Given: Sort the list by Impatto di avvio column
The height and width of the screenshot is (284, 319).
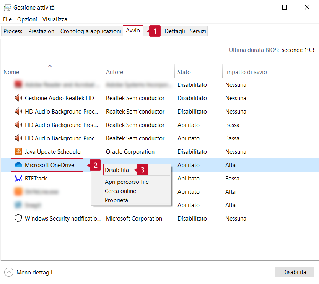Looking at the screenshot, I should (246, 72).
